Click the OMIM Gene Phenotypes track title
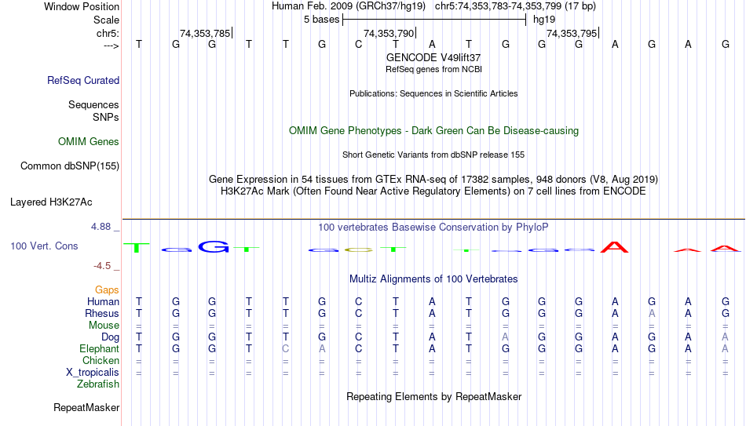Image resolution: width=746 pixels, height=426 pixels. (x=433, y=131)
